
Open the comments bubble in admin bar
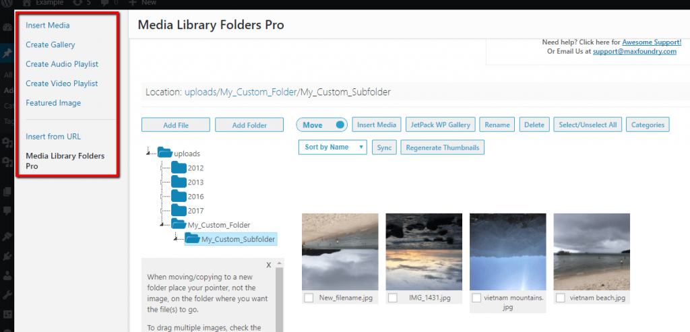(x=106, y=3)
